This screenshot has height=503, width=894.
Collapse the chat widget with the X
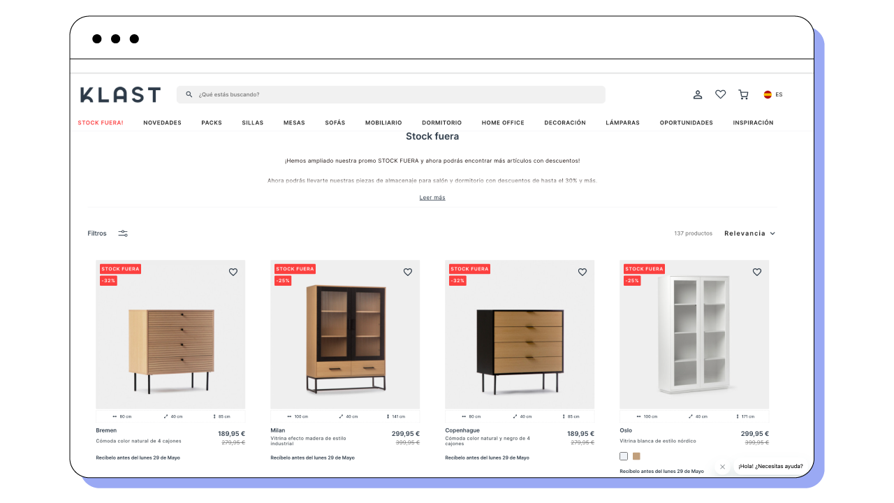tap(722, 467)
